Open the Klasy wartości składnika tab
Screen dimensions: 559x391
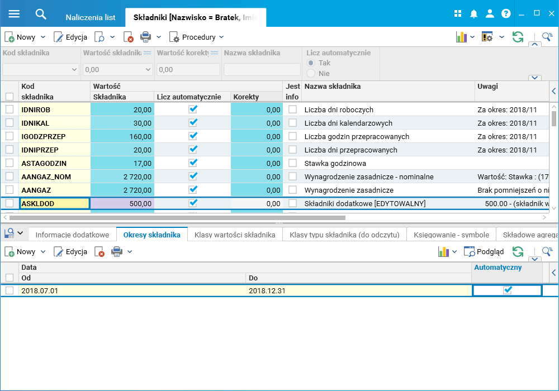tap(235, 235)
